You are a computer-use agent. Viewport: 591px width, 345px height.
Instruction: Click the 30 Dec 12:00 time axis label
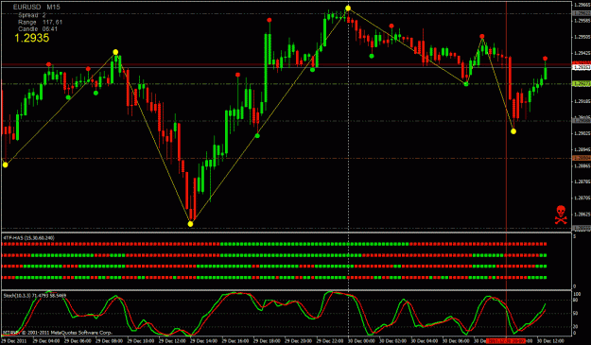click(550, 341)
